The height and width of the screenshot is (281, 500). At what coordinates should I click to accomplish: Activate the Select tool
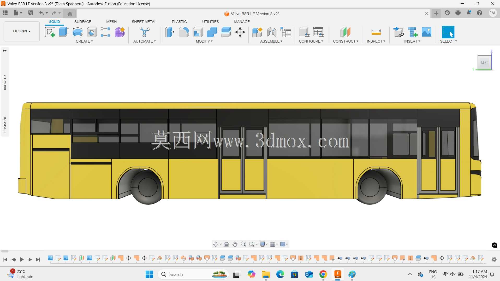[448, 32]
